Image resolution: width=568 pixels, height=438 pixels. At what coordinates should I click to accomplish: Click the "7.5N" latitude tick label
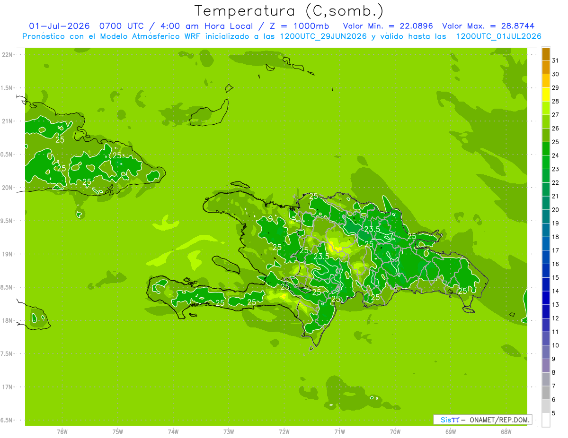[x=7, y=354]
